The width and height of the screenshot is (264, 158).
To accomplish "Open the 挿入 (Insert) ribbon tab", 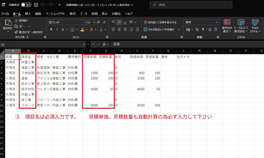I will [28, 14].
